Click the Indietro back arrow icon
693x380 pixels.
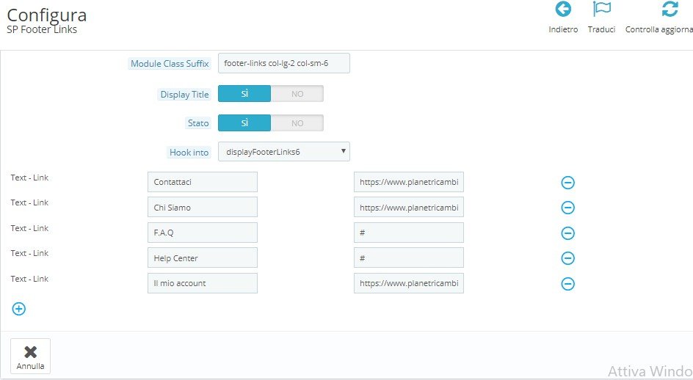click(x=563, y=10)
